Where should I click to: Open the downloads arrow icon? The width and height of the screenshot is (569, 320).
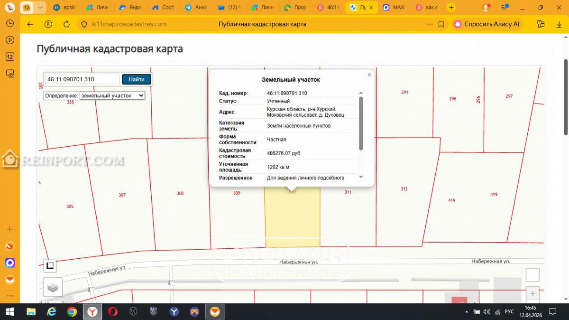[559, 24]
